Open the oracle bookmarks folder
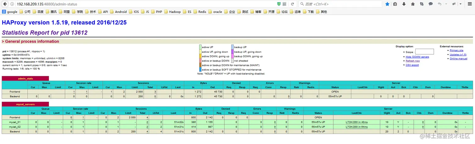Image resolution: width=475 pixels, height=144 pixels. tap(215, 12)
